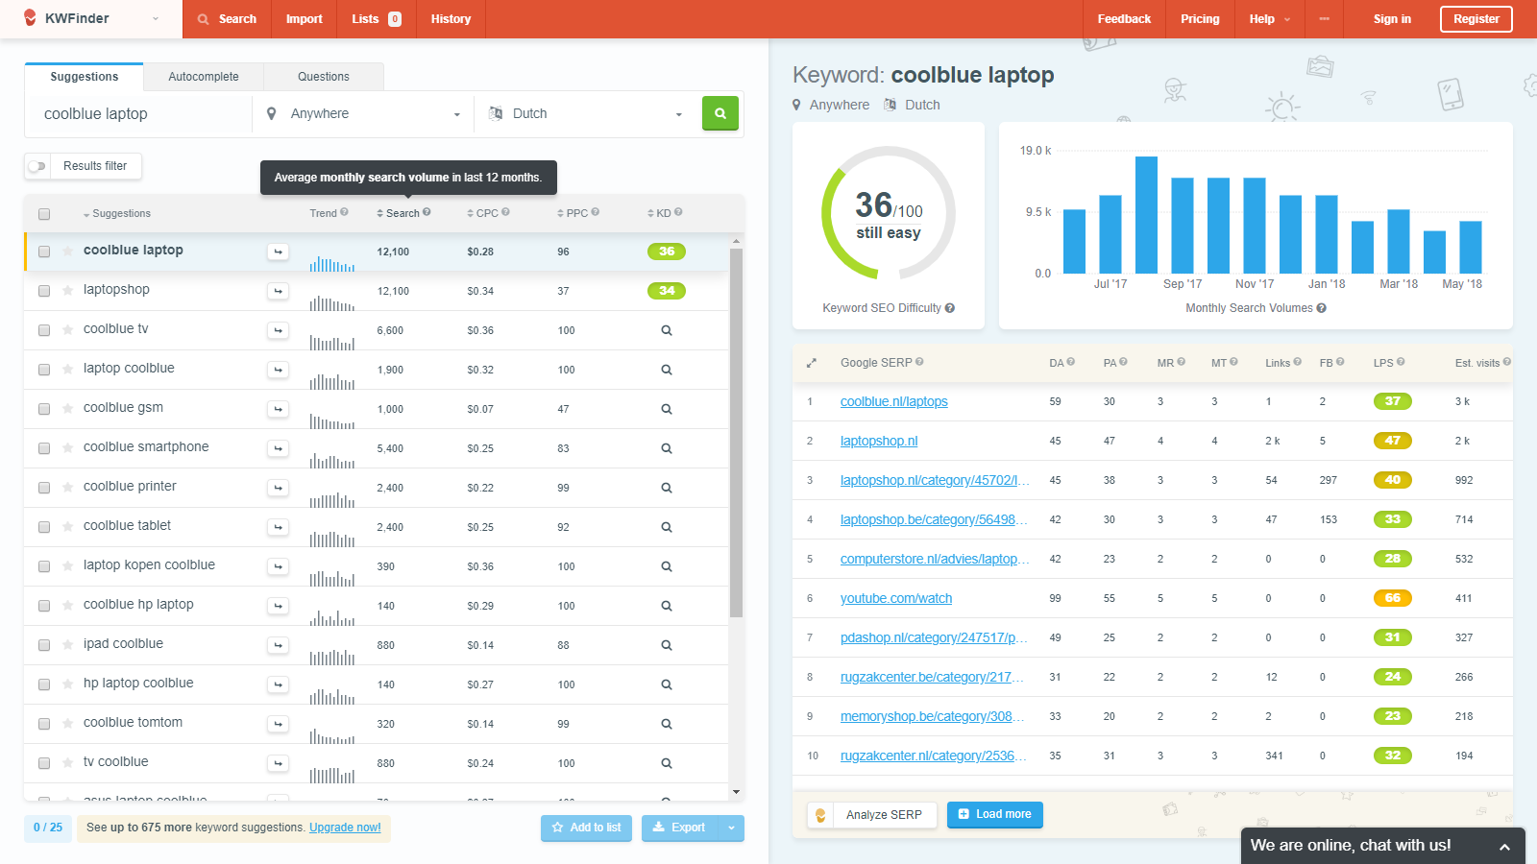Click the Sep '17 bar in volume chart

[1183, 226]
